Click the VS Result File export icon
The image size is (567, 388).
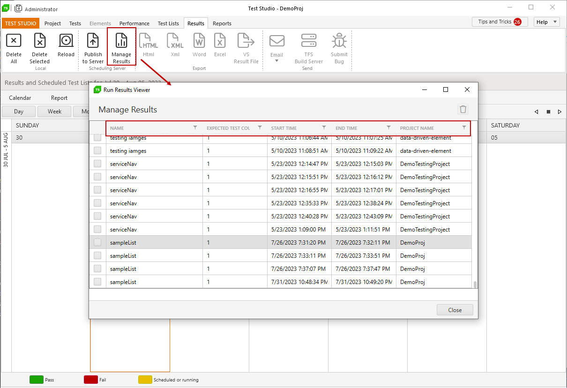point(246,41)
